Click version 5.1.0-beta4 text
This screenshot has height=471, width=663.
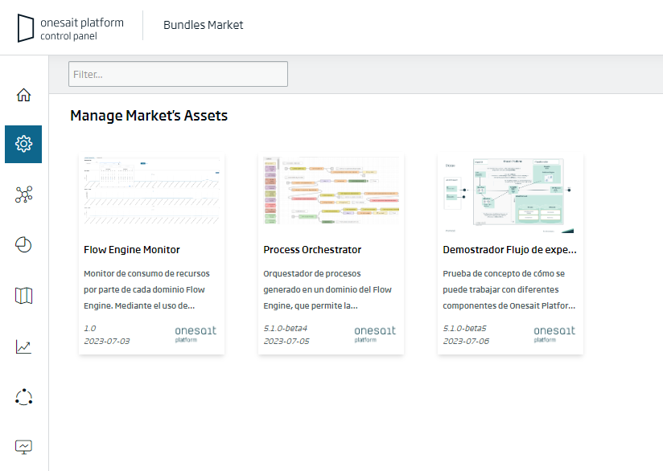[x=286, y=328]
